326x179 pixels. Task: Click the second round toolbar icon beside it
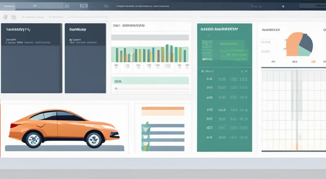click(x=14, y=17)
